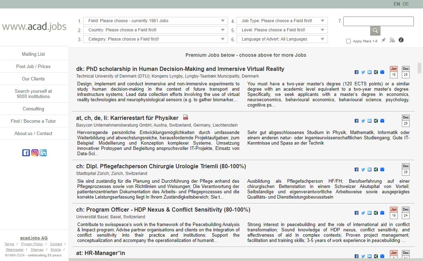
Task: Open the acad.jobs AG footer link
Action: (x=34, y=238)
